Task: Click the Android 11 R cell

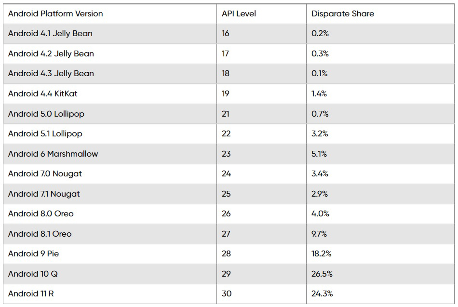Action: [110, 294]
